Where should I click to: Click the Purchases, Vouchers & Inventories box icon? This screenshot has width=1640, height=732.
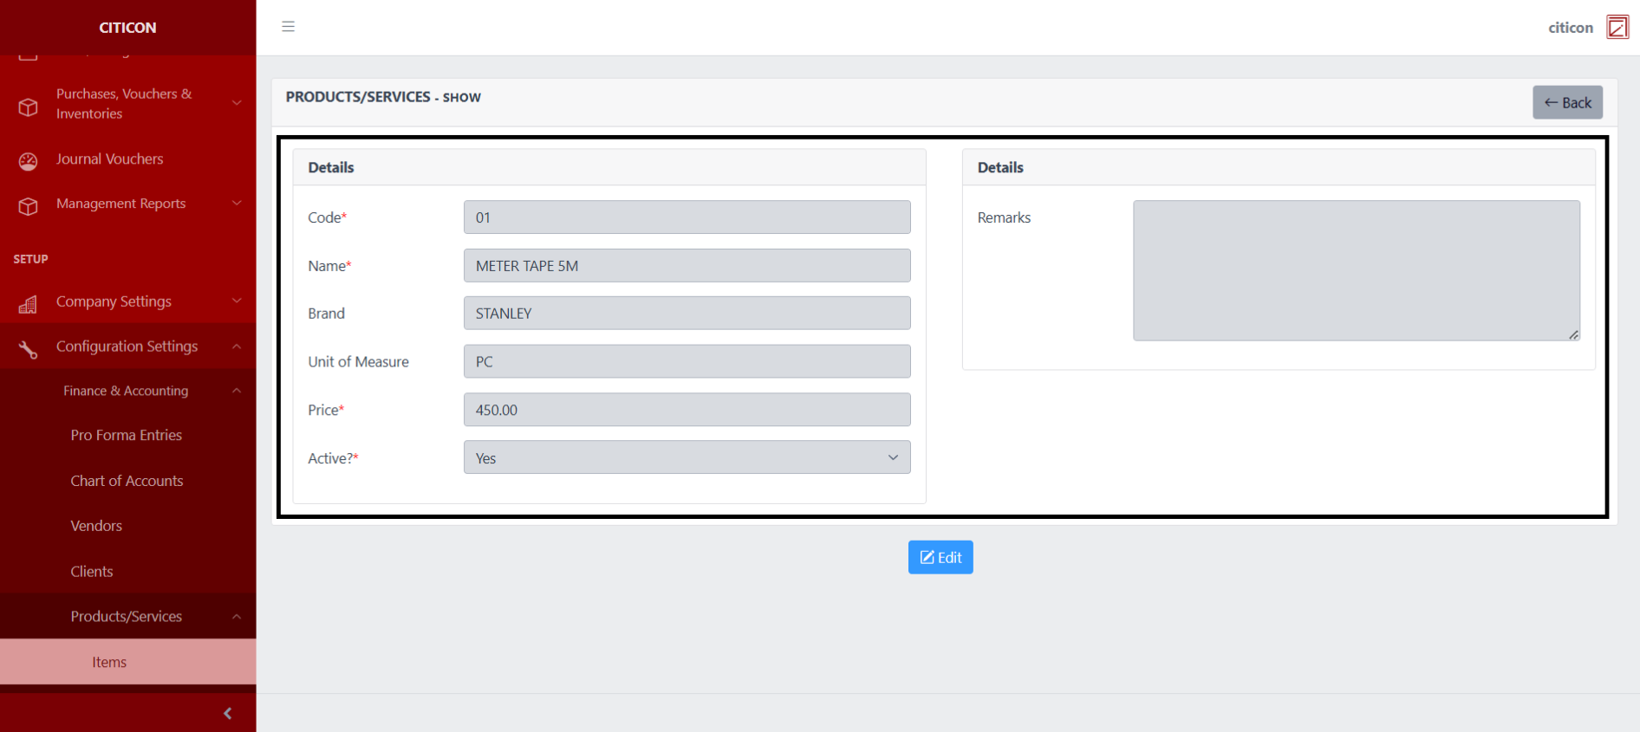[x=29, y=107]
